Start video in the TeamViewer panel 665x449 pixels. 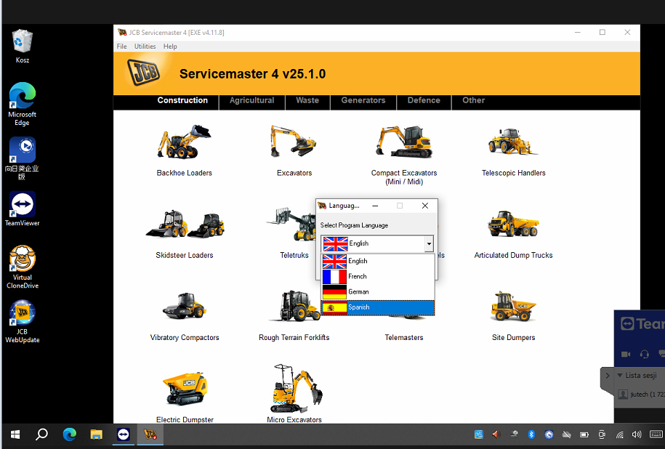626,354
